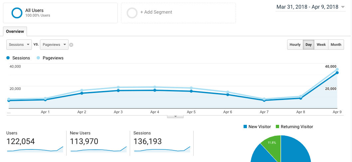Image resolution: width=352 pixels, height=162 pixels.
Task: Click the Returning Visitor legend label
Action: [x=297, y=126]
